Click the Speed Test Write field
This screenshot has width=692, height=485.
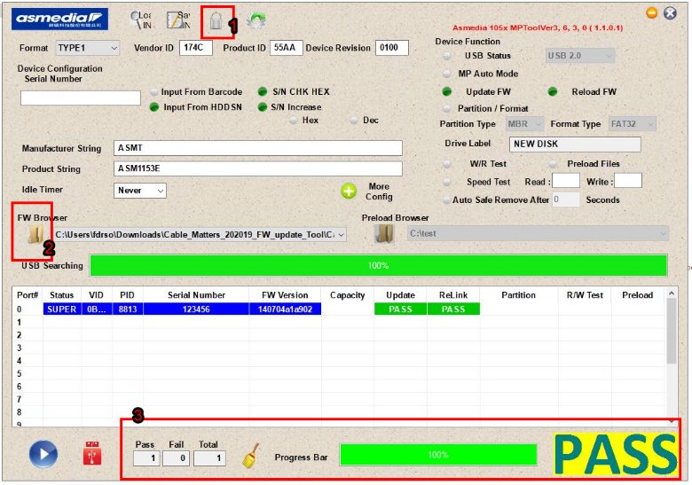[628, 181]
